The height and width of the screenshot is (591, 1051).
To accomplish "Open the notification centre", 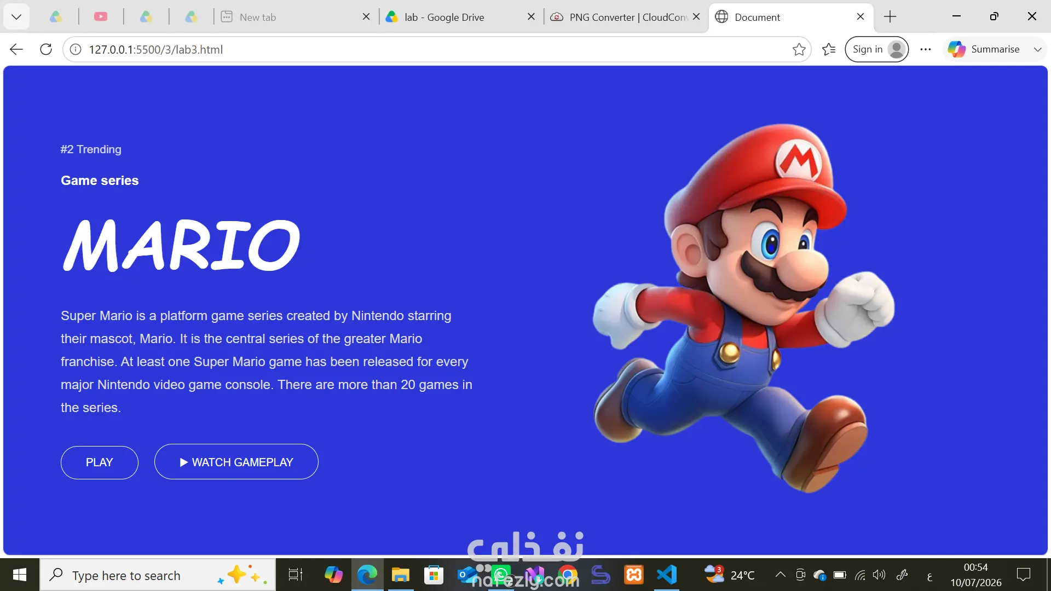I will pyautogui.click(x=1024, y=575).
